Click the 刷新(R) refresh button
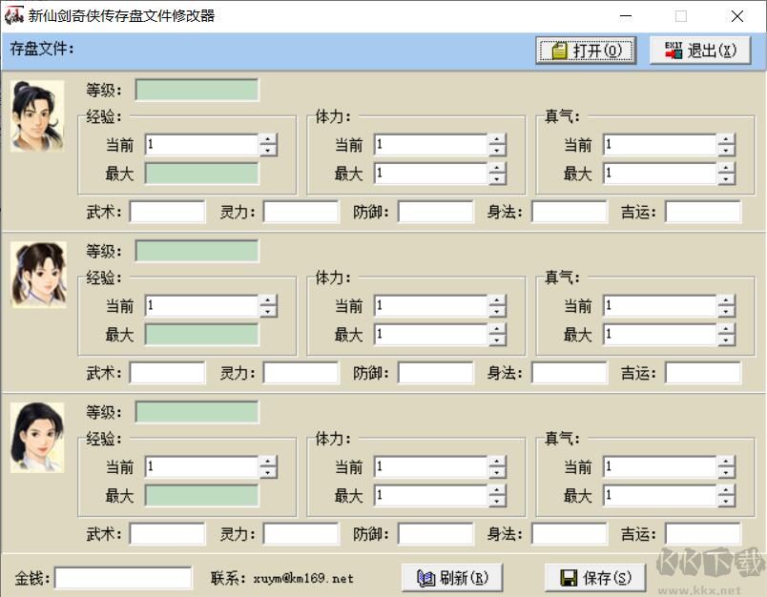 452,577
